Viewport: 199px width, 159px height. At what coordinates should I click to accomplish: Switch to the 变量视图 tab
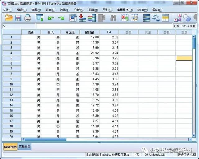tap(25, 147)
